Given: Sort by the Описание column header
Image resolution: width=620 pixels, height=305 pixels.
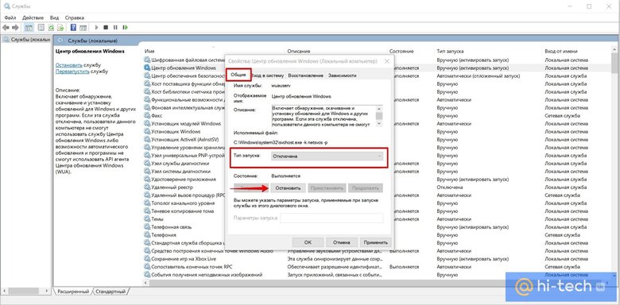Looking at the screenshot, I should (299, 52).
